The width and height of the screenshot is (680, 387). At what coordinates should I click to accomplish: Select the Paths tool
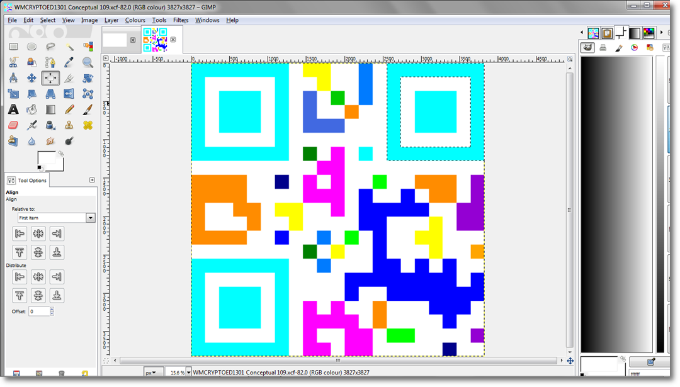(50, 62)
